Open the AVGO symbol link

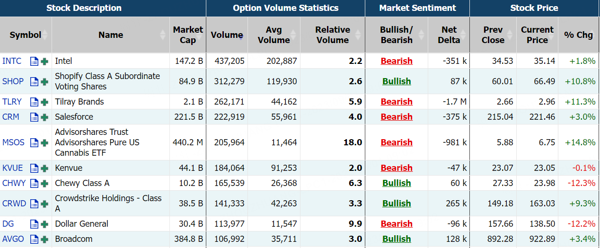[13, 239]
